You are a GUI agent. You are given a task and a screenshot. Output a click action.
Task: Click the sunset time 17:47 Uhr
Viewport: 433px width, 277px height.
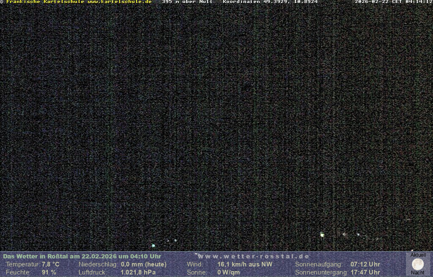coord(365,272)
